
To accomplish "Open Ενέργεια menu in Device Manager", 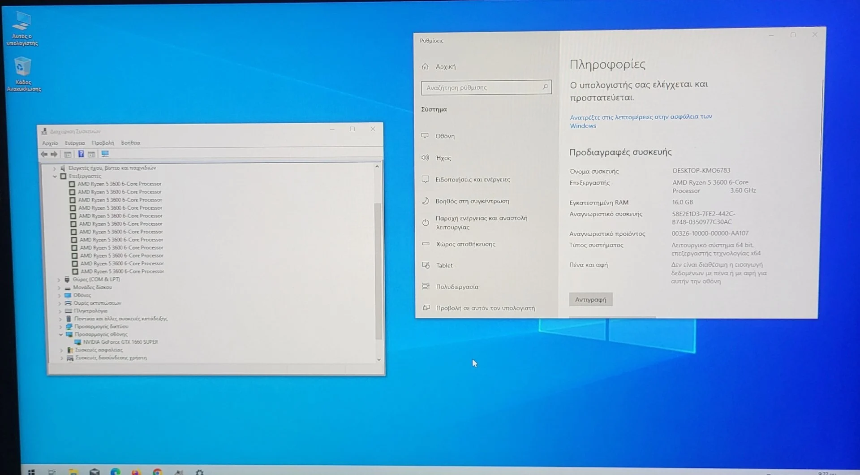I will [75, 143].
